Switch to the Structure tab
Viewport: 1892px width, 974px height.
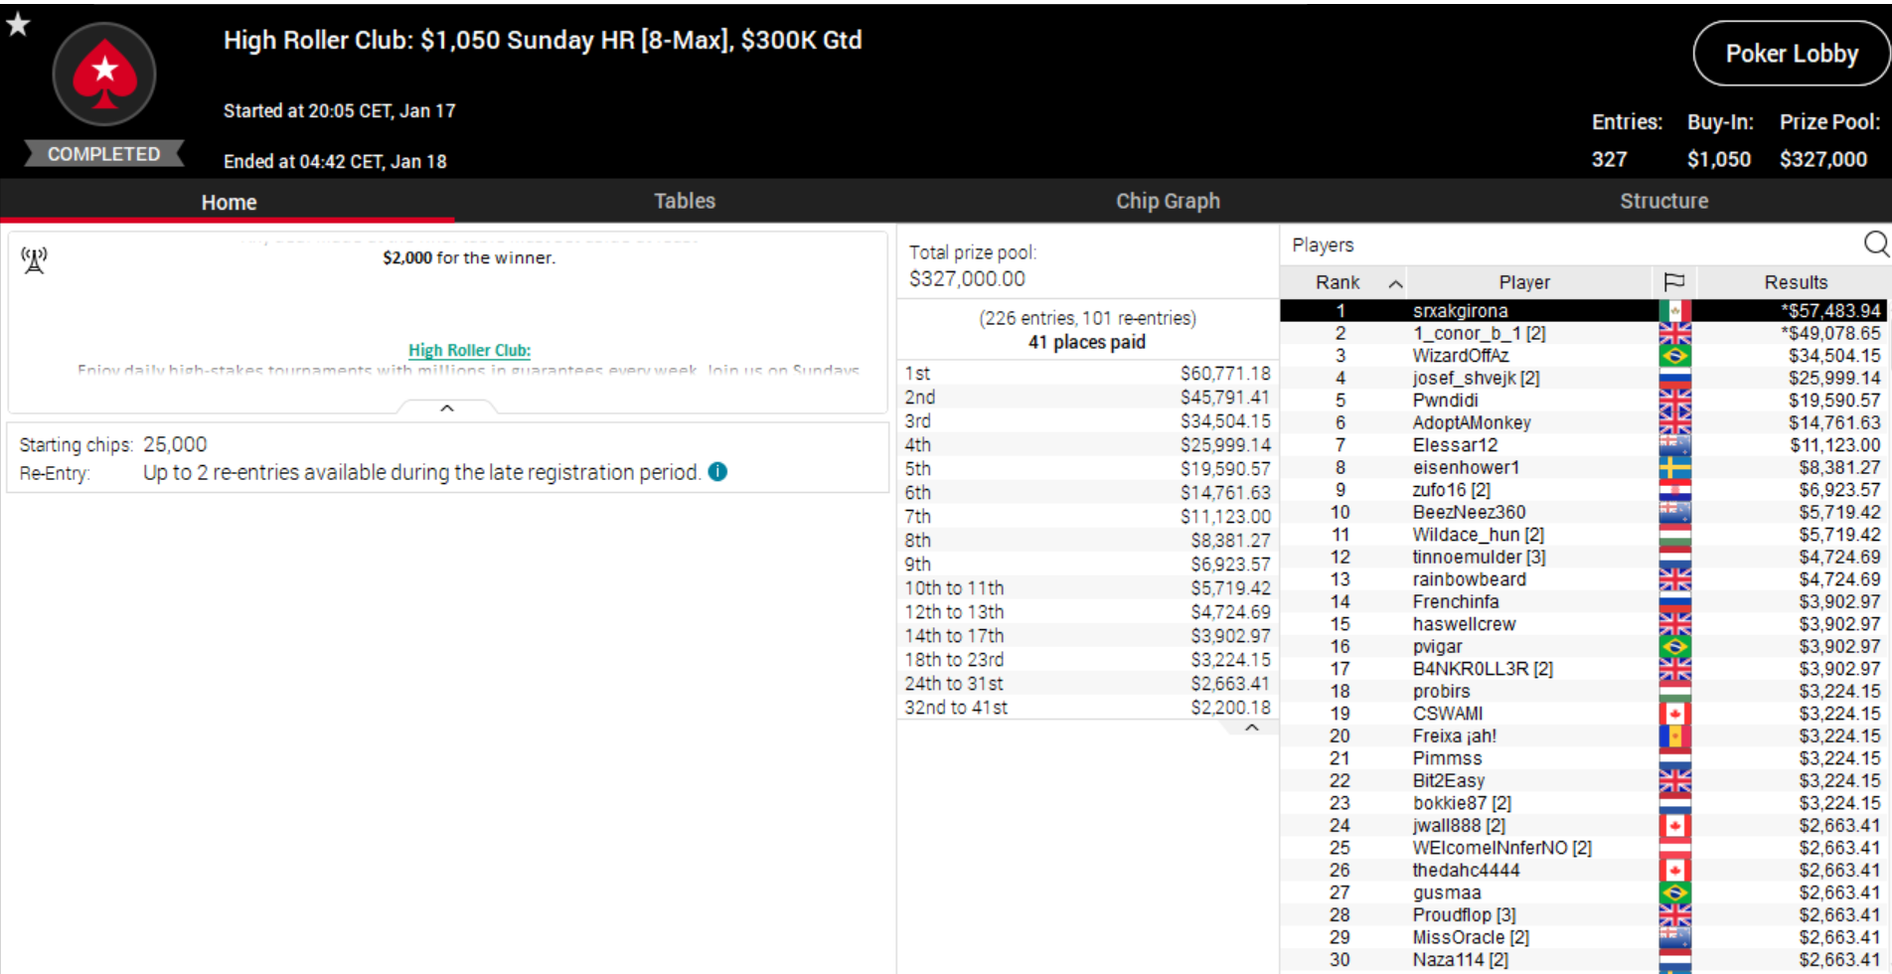coord(1663,201)
